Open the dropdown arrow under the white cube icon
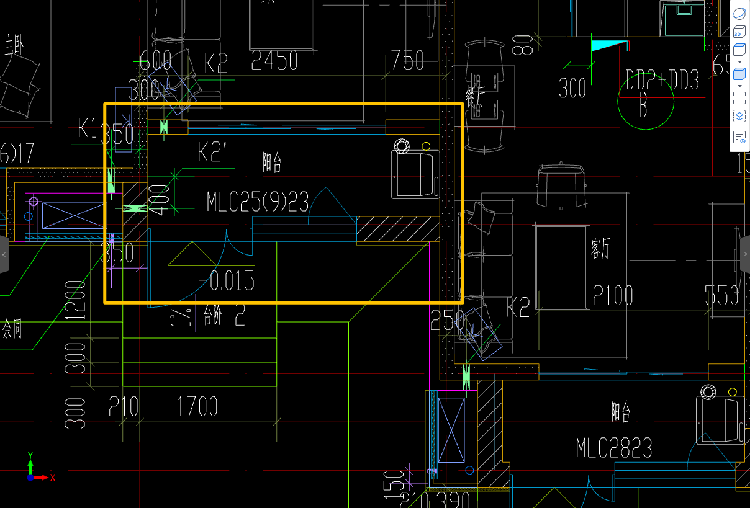This screenshot has height=508, width=750. pyautogui.click(x=739, y=62)
